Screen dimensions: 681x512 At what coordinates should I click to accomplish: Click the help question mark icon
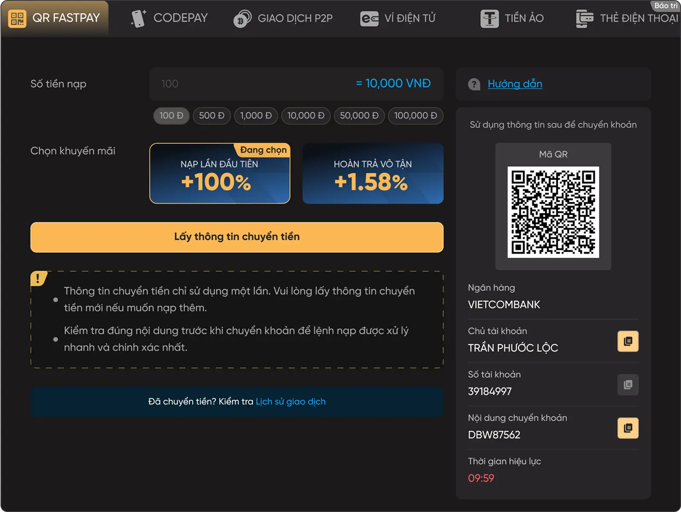pyautogui.click(x=474, y=84)
